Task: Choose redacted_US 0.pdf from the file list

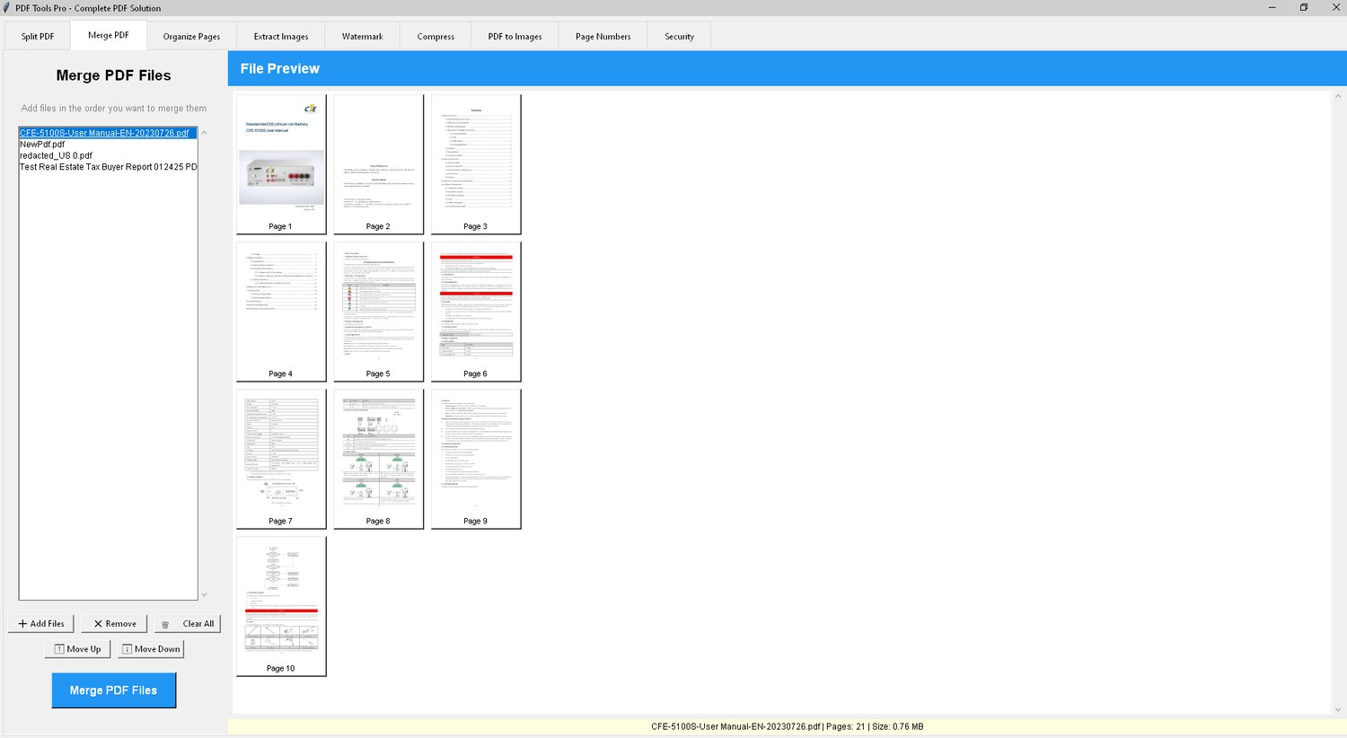Action: [108, 155]
